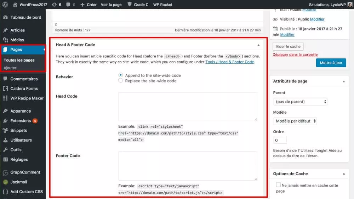Click the LyciaWP user avatar
This screenshot has width=354, height=199.
coord(350,5)
